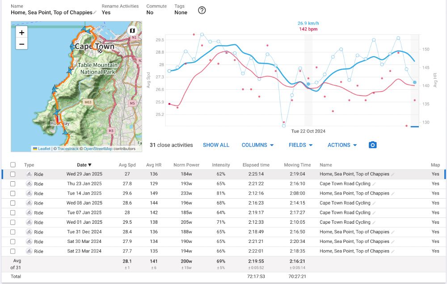Open the FIELDS dropdown
The height and width of the screenshot is (284, 447).
coord(300,145)
